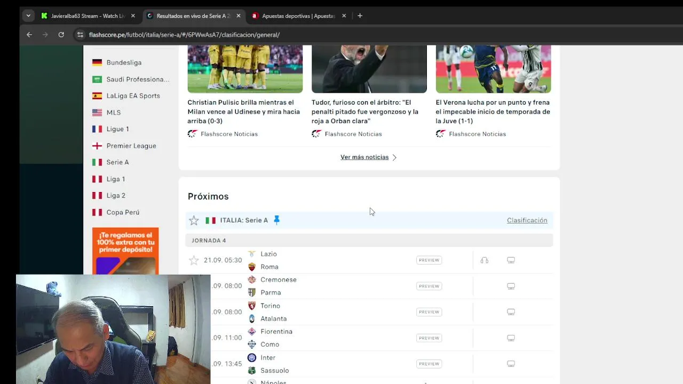The image size is (683, 384).
Task: Click the England flag icon beside Premier League
Action: coord(97,146)
